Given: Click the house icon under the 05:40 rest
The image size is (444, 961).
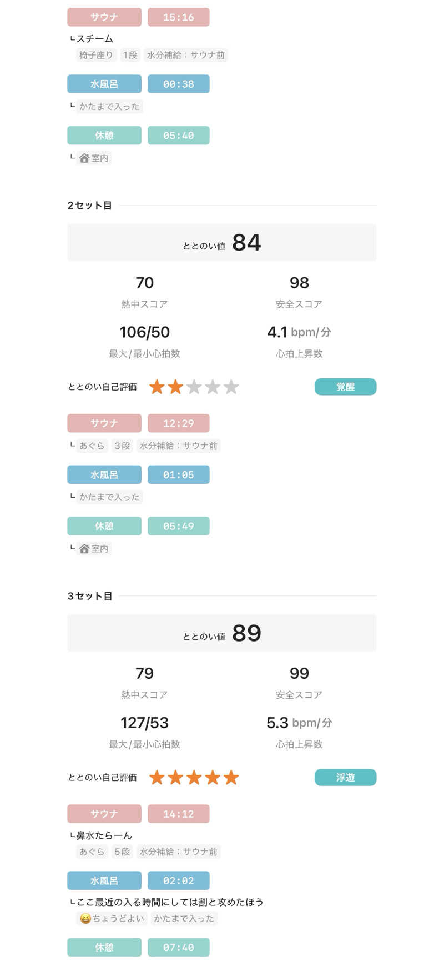Looking at the screenshot, I should [84, 158].
